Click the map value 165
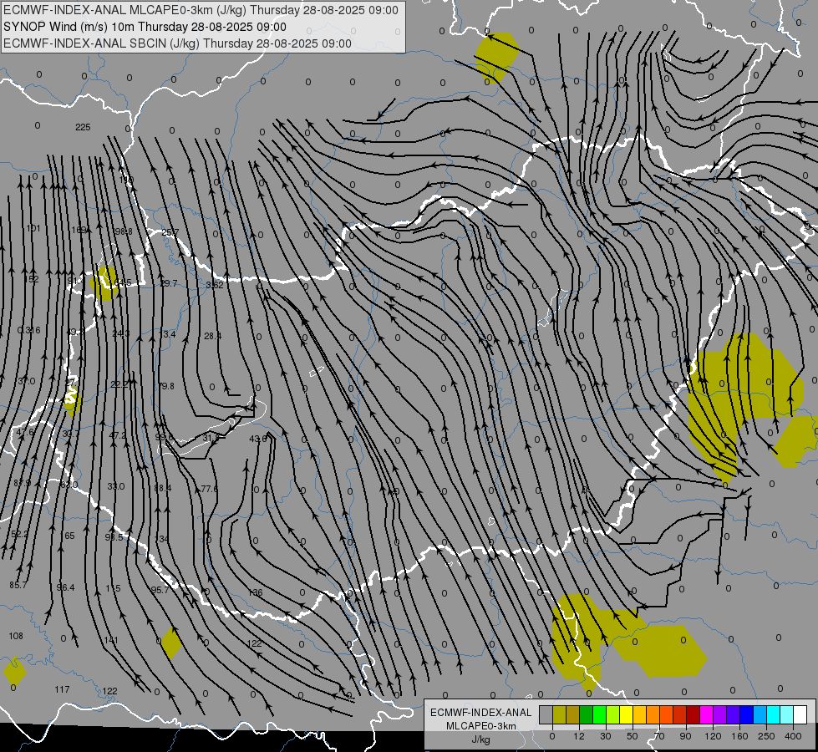This screenshot has width=818, height=752. (68, 536)
